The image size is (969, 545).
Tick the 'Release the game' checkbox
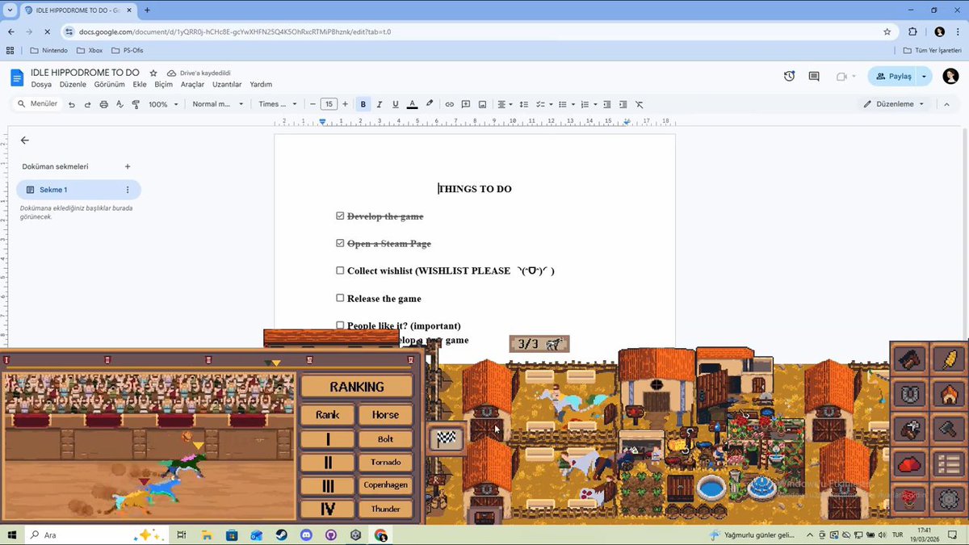[340, 298]
